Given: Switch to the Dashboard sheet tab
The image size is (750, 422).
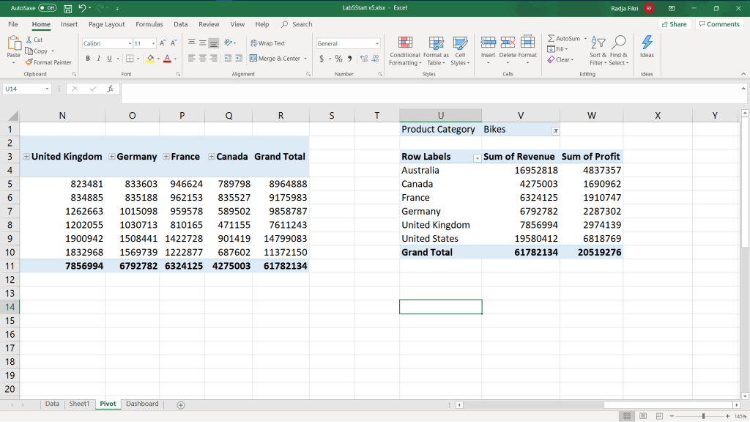Looking at the screenshot, I should [x=141, y=404].
